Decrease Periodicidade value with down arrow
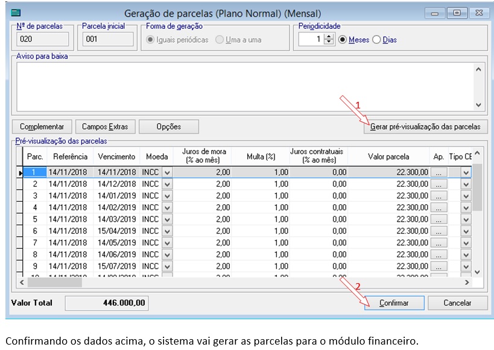This screenshot has width=494, height=350. pos(329,43)
